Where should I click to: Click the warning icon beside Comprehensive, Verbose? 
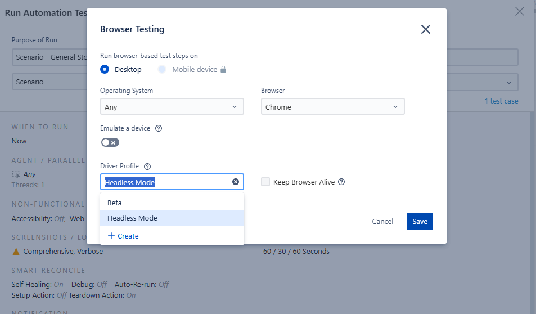[x=16, y=252]
